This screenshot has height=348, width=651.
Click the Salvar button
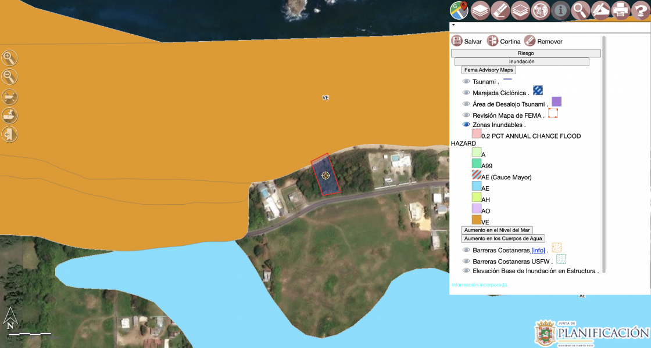coord(467,41)
